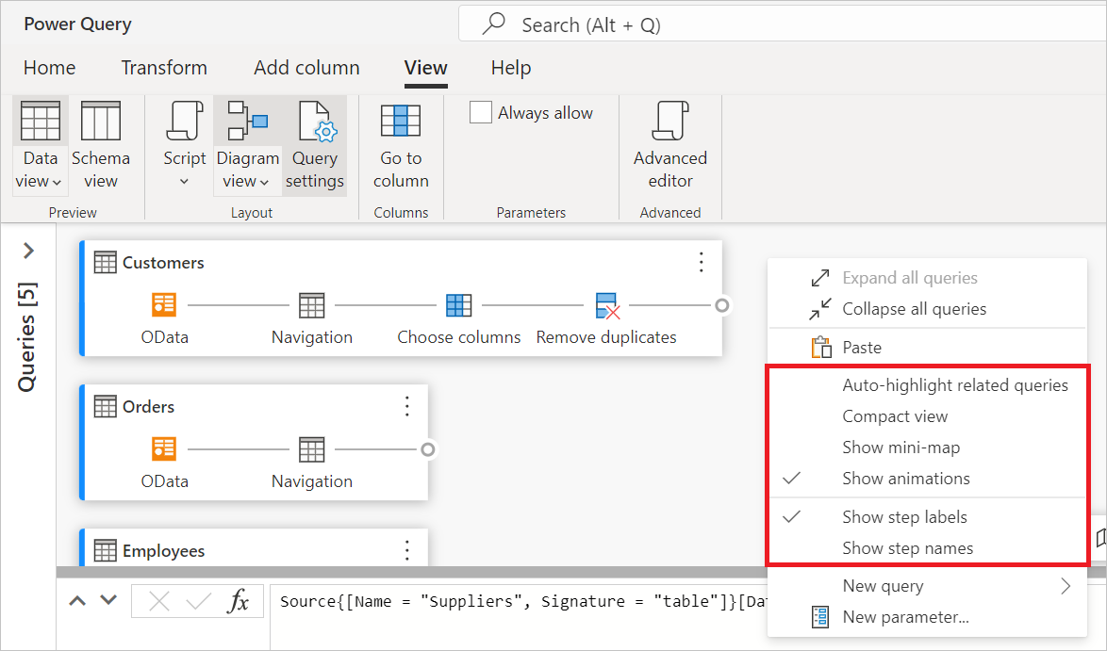Image resolution: width=1107 pixels, height=651 pixels.
Task: Click the Orders query table icon
Action: (x=106, y=406)
